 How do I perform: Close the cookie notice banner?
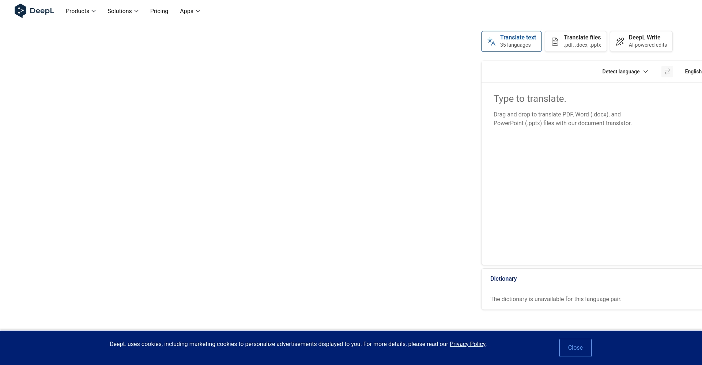[x=575, y=348]
